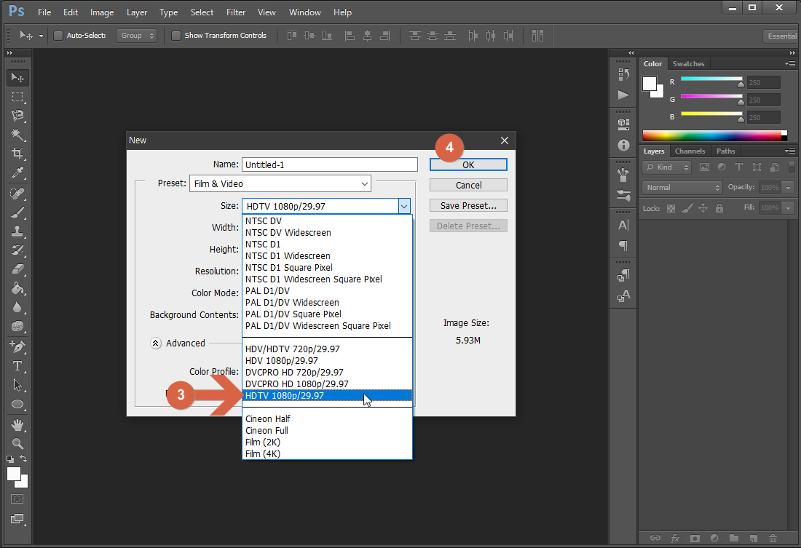The height and width of the screenshot is (548, 801).
Task: Toggle lock position icon
Action: 703,208
